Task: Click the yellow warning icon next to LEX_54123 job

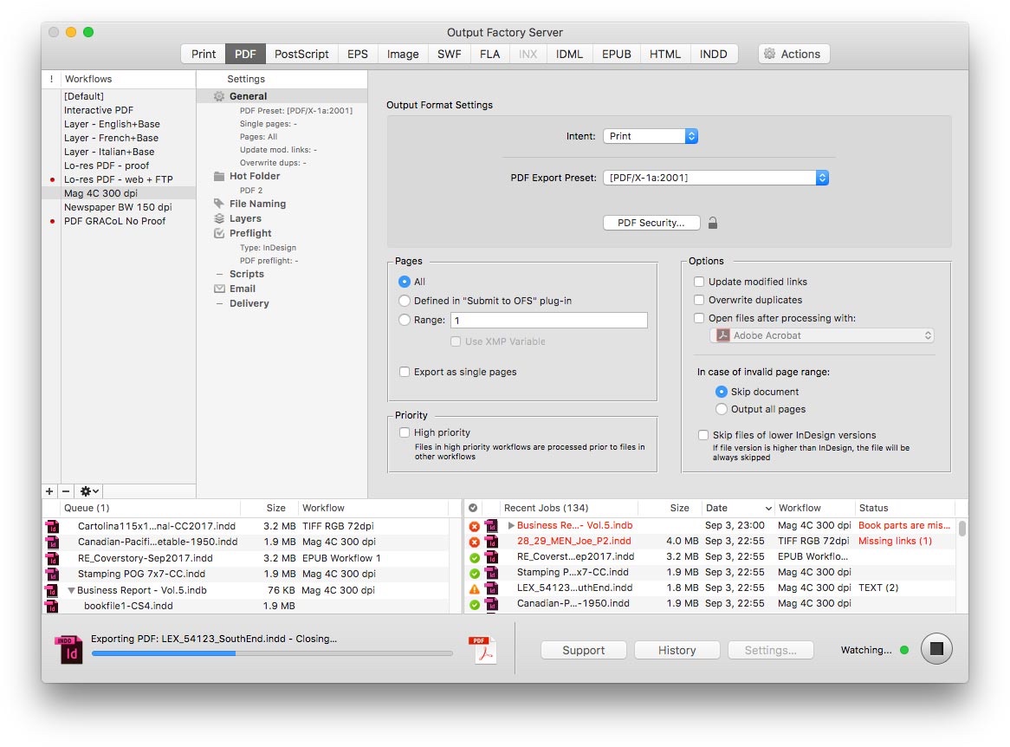Action: [476, 588]
